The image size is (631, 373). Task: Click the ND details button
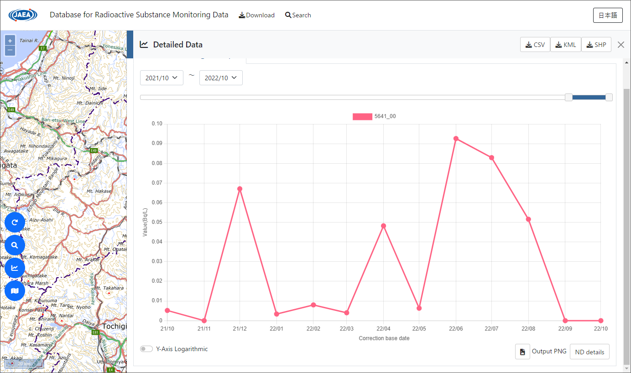(x=589, y=352)
